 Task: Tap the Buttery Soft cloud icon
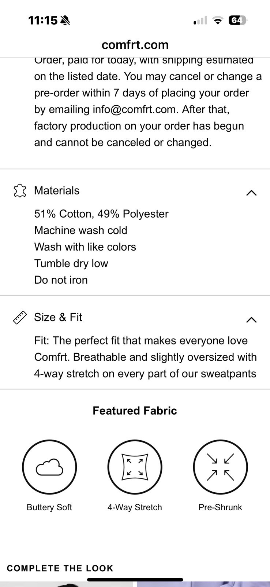49,467
